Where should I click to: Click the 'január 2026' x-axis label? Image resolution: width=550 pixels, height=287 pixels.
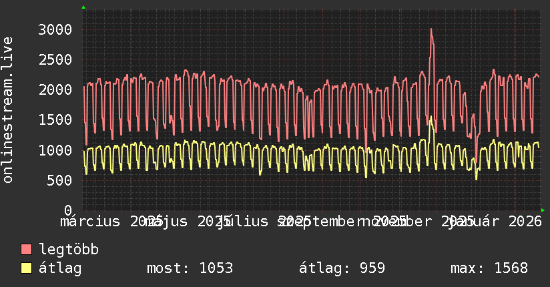coord(497,222)
